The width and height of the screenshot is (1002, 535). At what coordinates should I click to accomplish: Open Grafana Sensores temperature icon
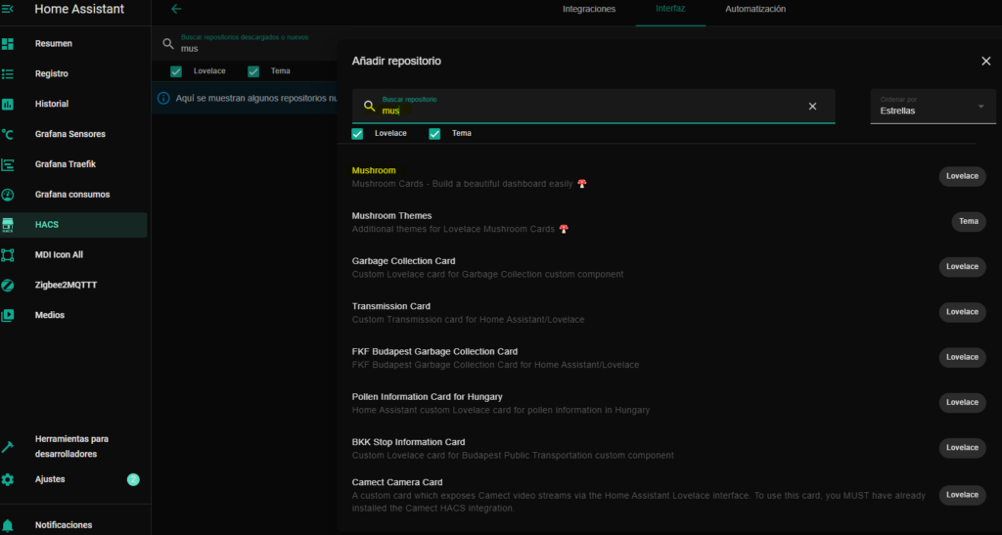8,134
